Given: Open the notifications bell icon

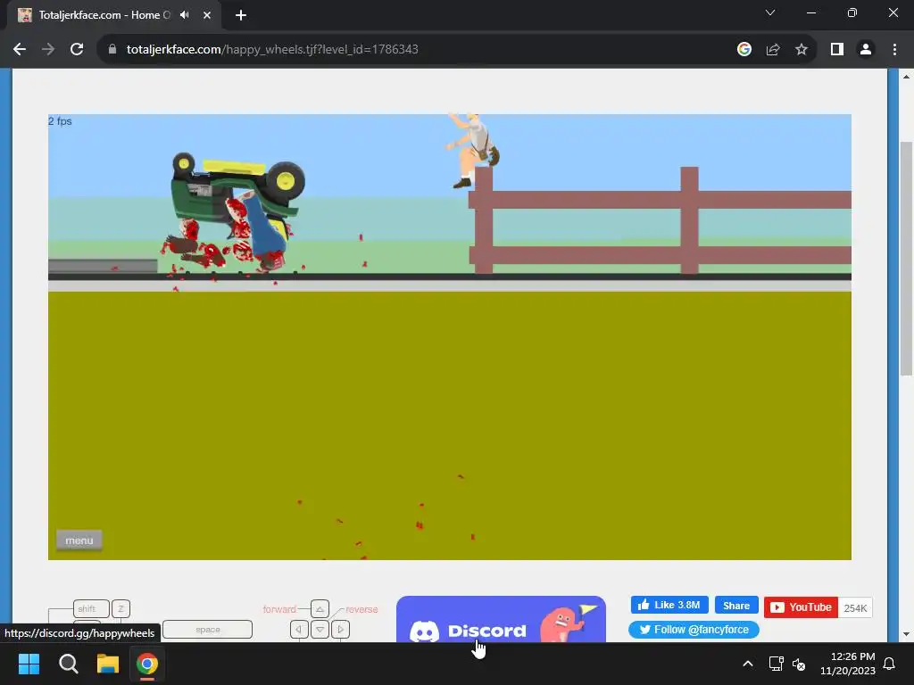Looking at the screenshot, I should (x=890, y=664).
